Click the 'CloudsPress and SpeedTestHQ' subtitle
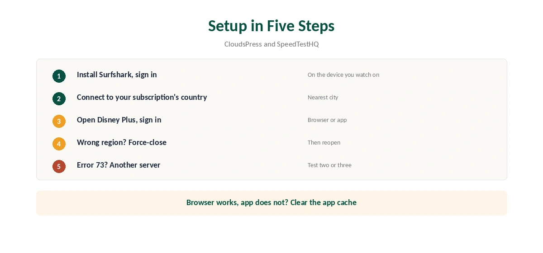 [x=271, y=44]
